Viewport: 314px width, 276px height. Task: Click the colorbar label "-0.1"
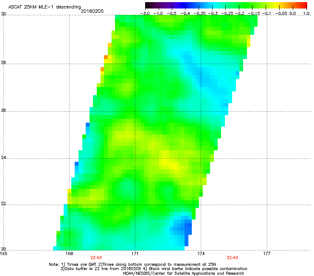pos(266,14)
